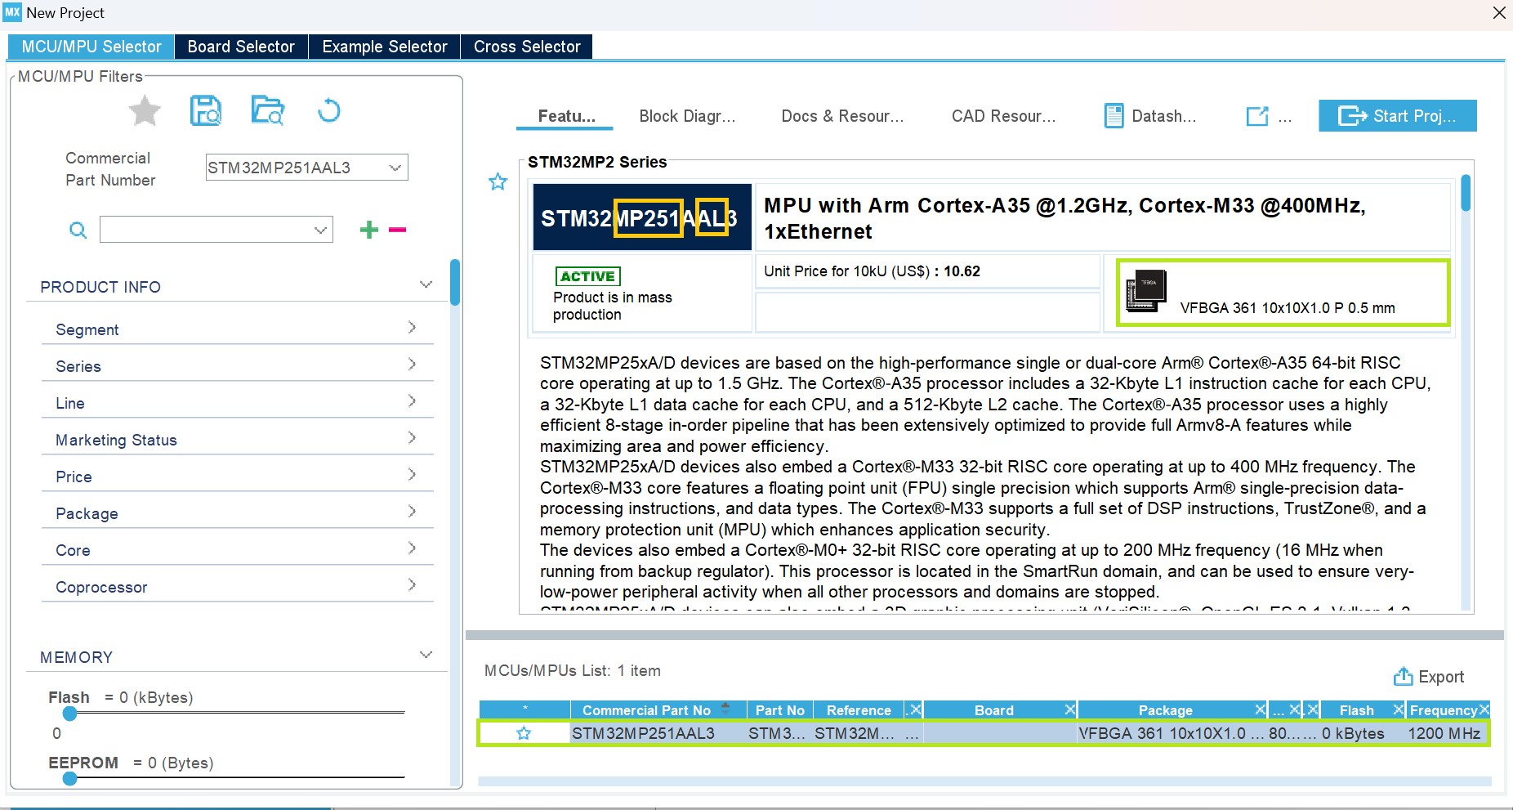The width and height of the screenshot is (1513, 810).
Task: Save the current search using the floppy icon
Action: click(x=206, y=110)
